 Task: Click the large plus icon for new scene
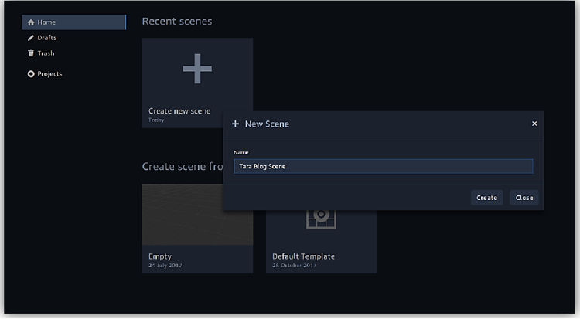(197, 69)
